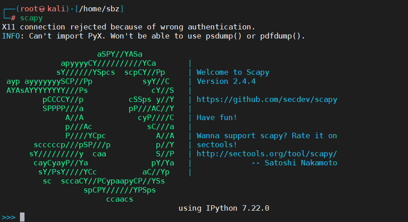Open the sectools.org/tool/scapy link
This screenshot has width=408, height=222.
pos(267,154)
